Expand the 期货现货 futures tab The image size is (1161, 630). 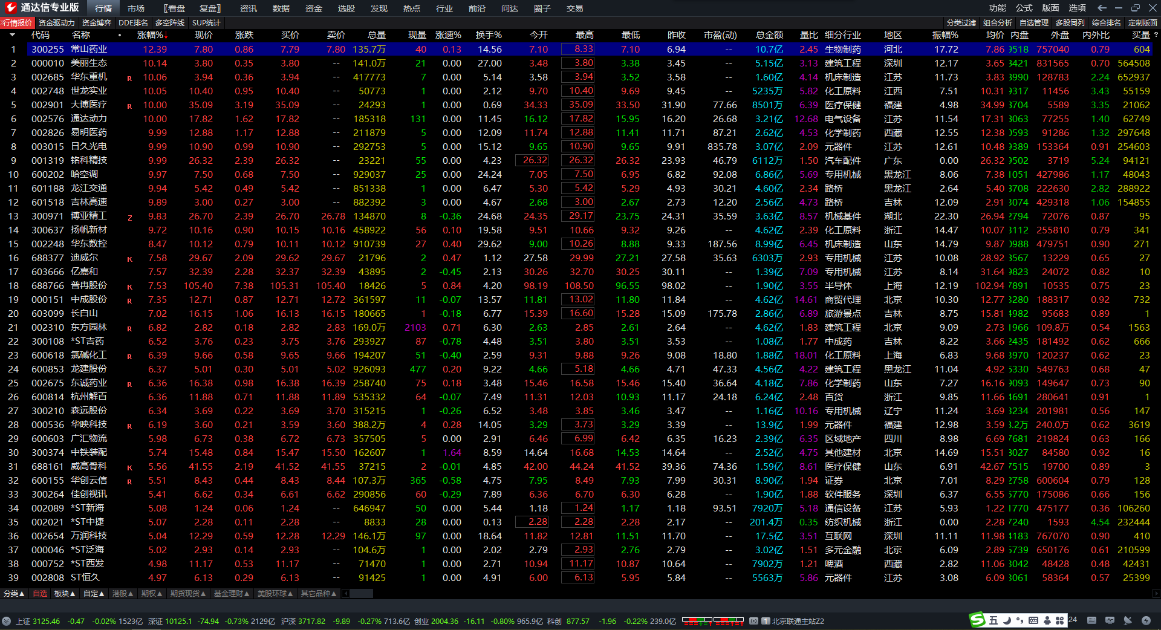pyautogui.click(x=188, y=594)
